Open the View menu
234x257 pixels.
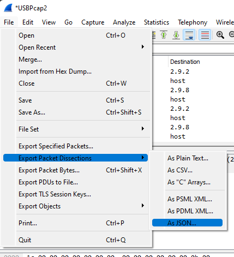(49, 22)
